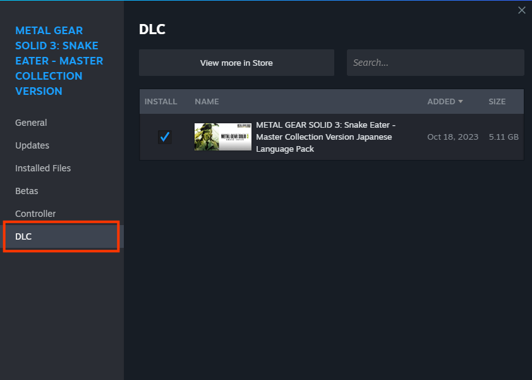
Task: Go to the Installed Files tab
Action: coord(43,168)
